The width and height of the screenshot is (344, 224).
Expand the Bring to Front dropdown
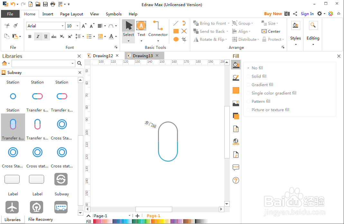228,23
